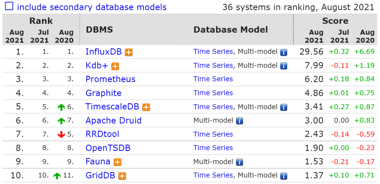Open the OpenTSDB link

point(108,148)
